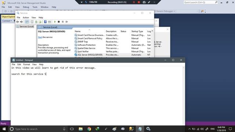Viewport: 235px width, 132px height.
Task: Open Properties icon in Services toolbar
Action: 32,22
